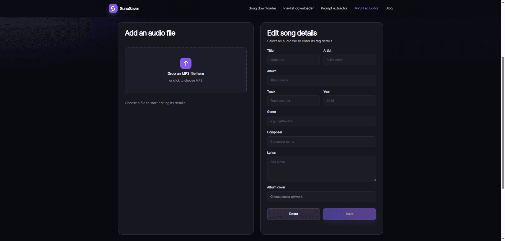Click the Reset button
The image size is (505, 241).
(294, 214)
